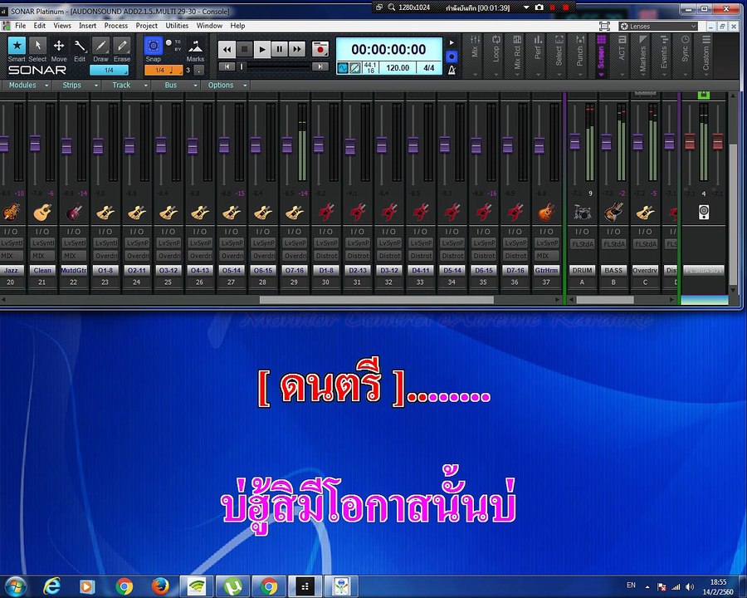Pick the Erase tool
Screen dimensions: 747x598
pyautogui.click(x=122, y=47)
